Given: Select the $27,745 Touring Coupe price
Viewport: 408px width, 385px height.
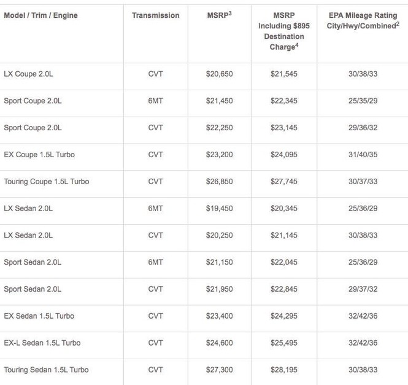Looking at the screenshot, I should pos(284,182).
